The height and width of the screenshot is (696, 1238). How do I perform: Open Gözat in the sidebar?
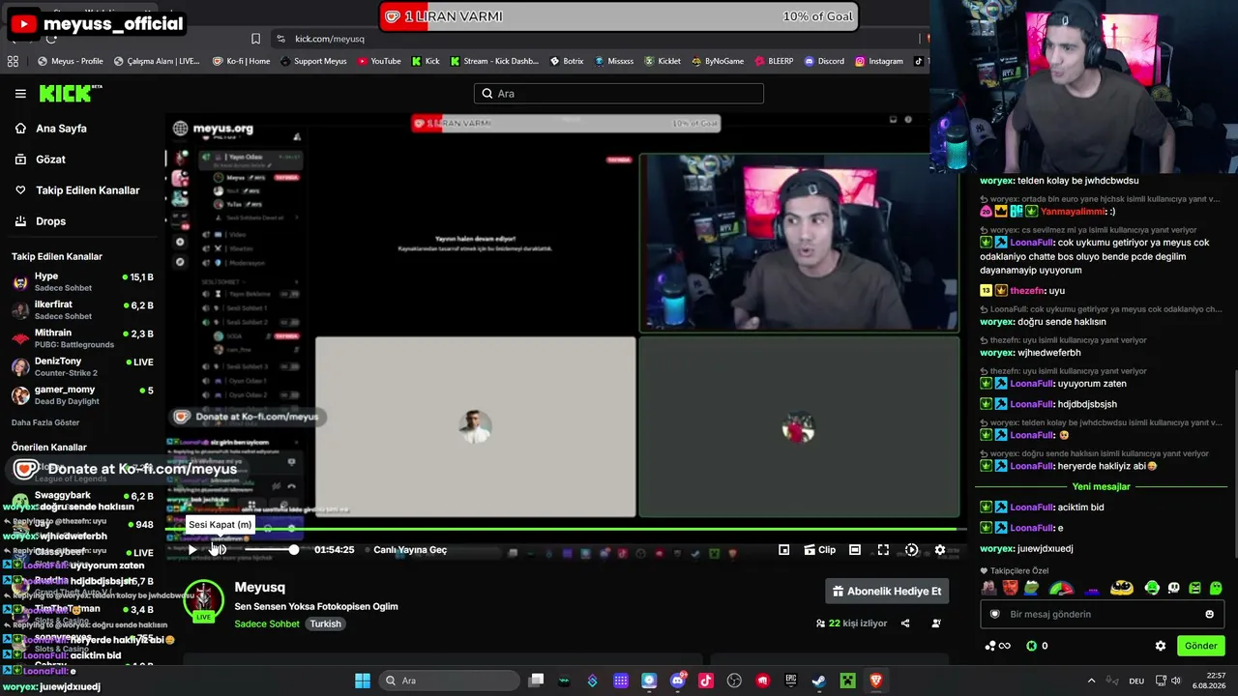50,159
